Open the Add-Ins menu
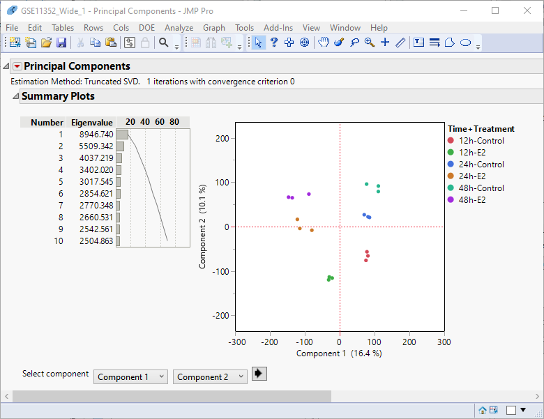The width and height of the screenshot is (544, 419). [x=278, y=28]
